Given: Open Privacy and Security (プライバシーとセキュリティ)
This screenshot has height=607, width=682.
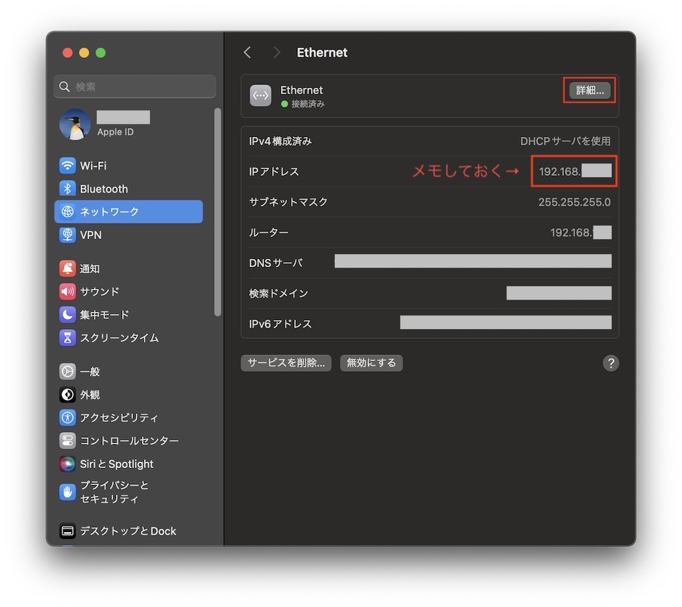Looking at the screenshot, I should [113, 492].
